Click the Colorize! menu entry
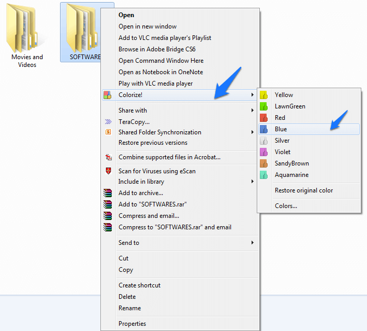The height and width of the screenshot is (331, 367). click(180, 95)
